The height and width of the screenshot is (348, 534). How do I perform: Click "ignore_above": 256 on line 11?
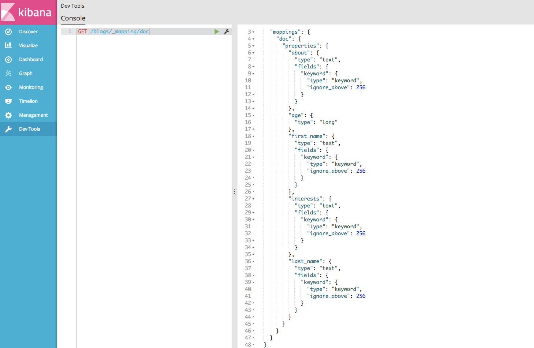pos(336,87)
